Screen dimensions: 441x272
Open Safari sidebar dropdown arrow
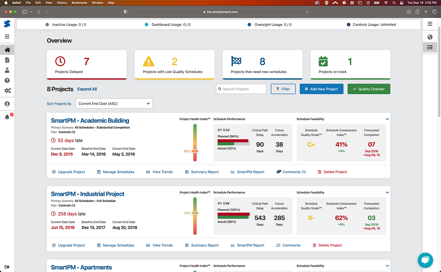tap(31, 12)
